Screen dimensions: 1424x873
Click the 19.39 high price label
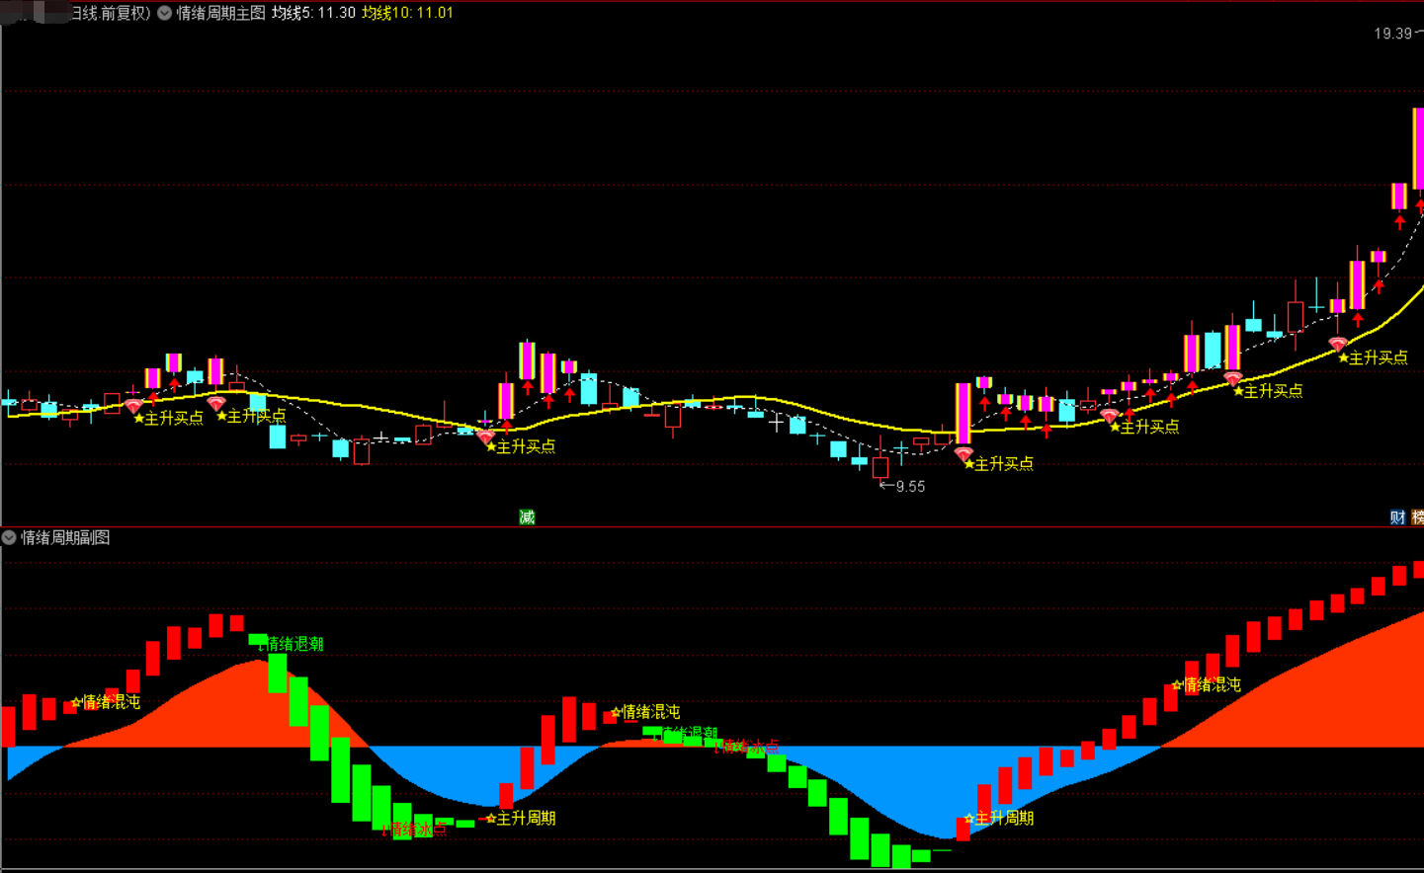[1392, 34]
